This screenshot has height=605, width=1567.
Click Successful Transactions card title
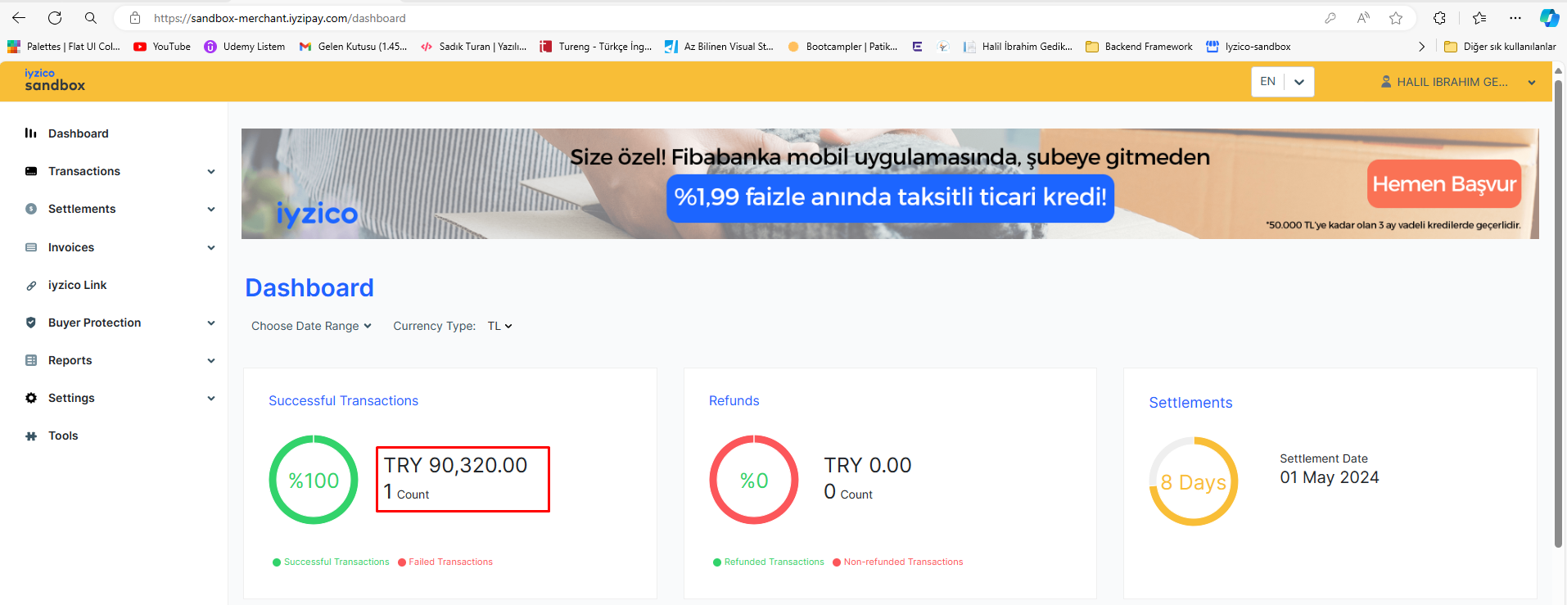(x=343, y=400)
